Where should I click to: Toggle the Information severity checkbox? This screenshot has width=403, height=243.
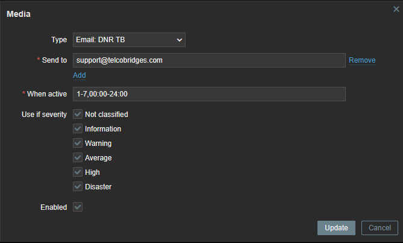[x=78, y=128]
